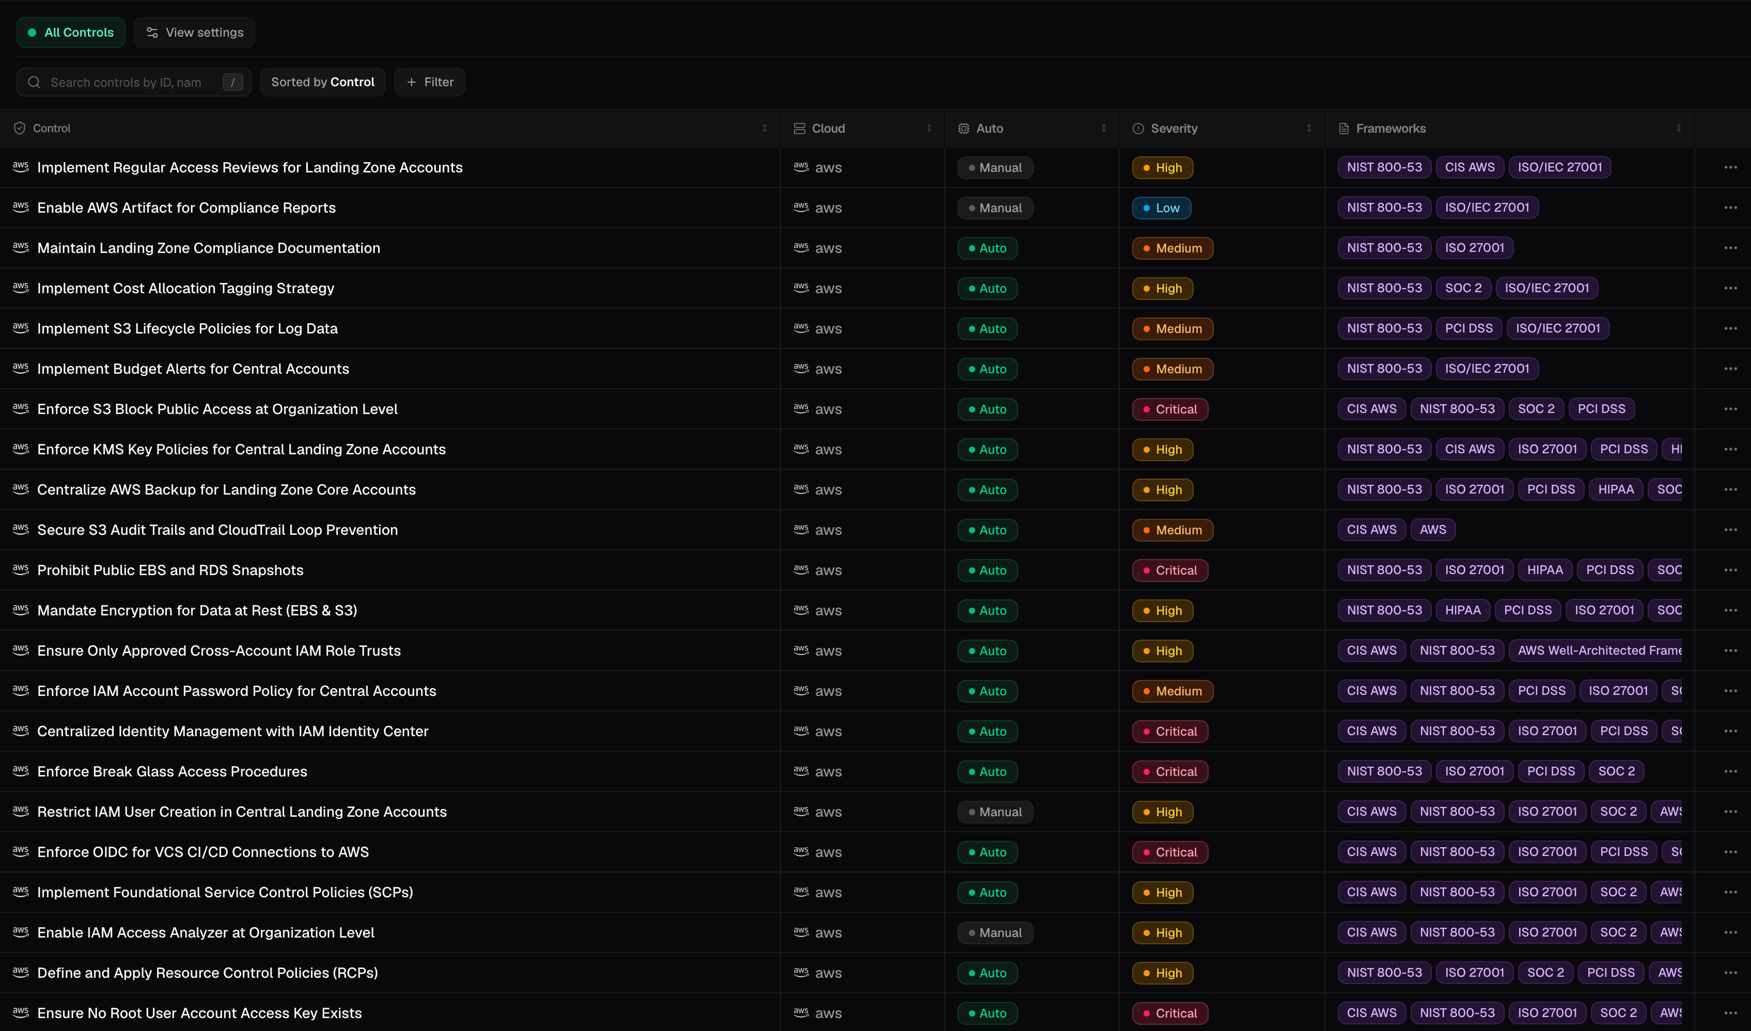Image resolution: width=1751 pixels, height=1031 pixels.
Task: Click the Auto badge on Implement Budget Alerts row
Action: point(988,369)
